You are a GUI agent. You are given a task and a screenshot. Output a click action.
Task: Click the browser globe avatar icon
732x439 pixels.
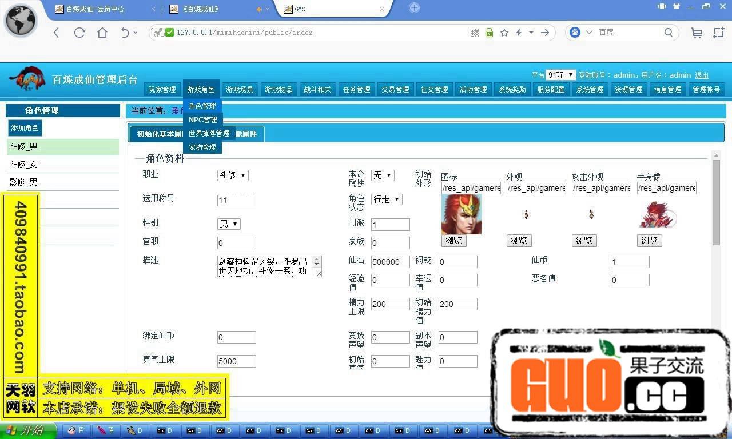click(x=21, y=21)
